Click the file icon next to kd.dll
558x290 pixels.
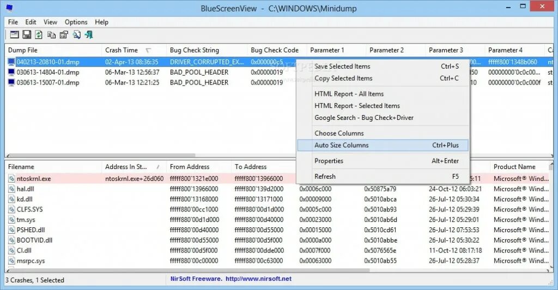coord(11,200)
